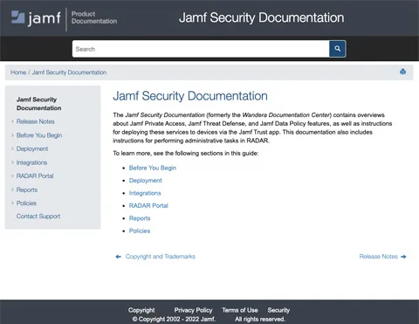Viewport: 419px width, 324px height.
Task: Expand the Integrations sidebar chevron
Action: [12, 162]
